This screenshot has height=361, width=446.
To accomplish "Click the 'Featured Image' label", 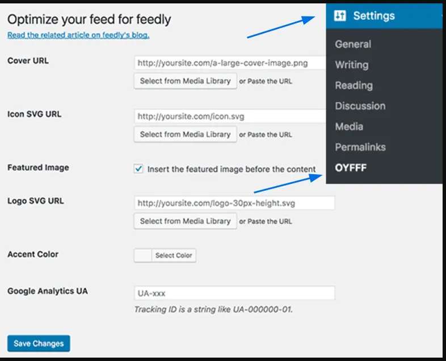I will pos(38,167).
